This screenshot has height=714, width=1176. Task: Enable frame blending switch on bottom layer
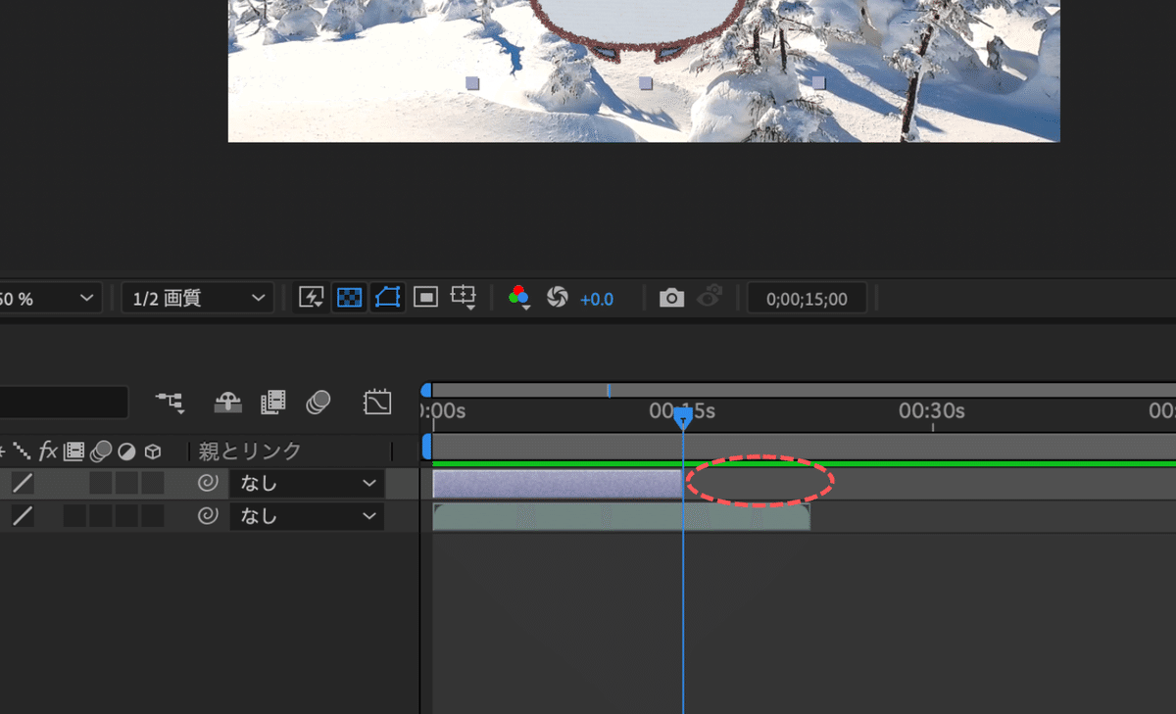tap(75, 516)
